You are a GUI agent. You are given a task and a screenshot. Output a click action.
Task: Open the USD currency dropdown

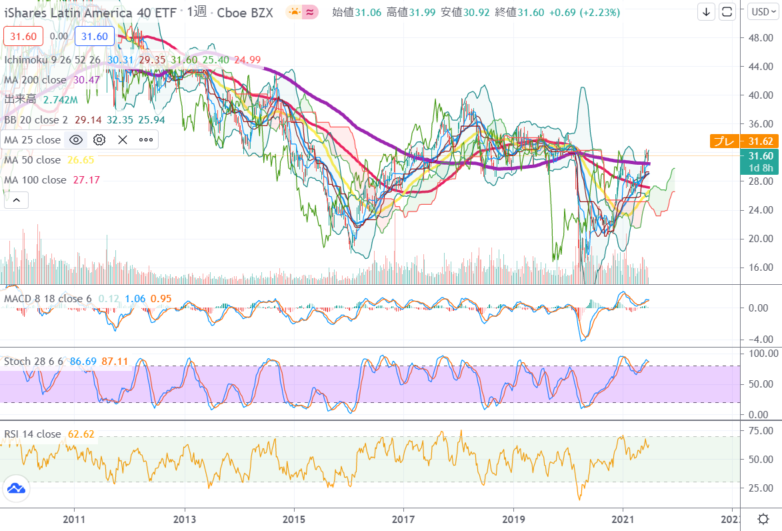pos(763,12)
